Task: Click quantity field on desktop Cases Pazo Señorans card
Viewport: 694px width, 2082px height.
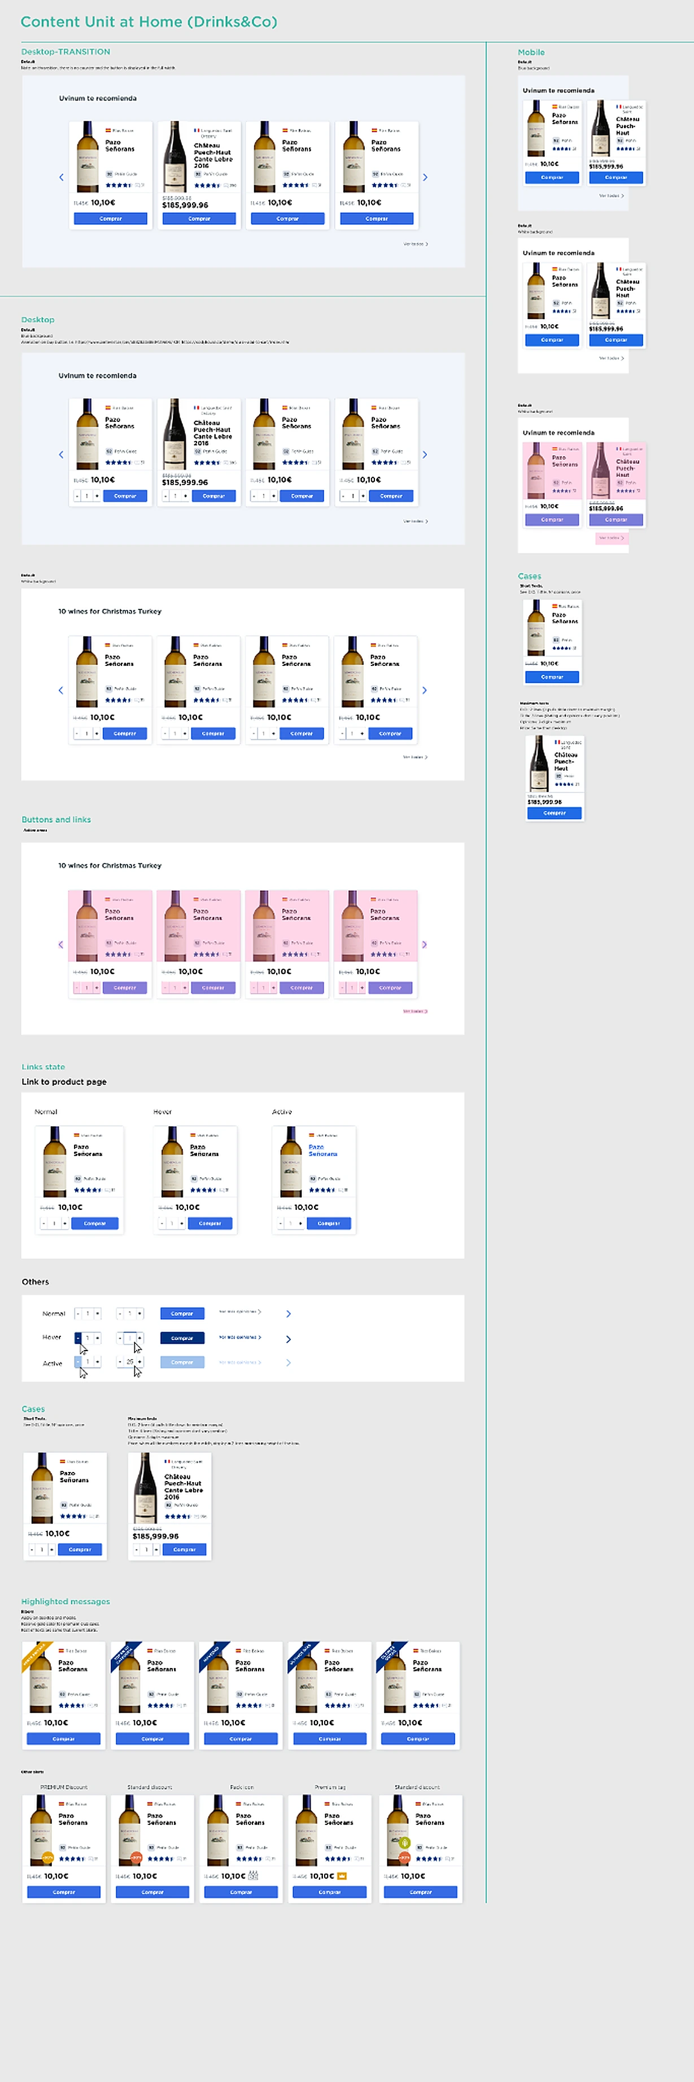Action: (x=42, y=1549)
